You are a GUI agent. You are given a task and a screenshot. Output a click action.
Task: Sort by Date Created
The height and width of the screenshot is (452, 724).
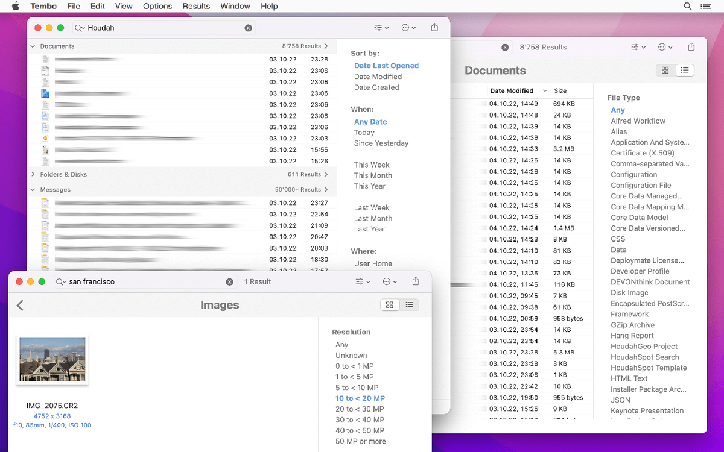click(376, 87)
